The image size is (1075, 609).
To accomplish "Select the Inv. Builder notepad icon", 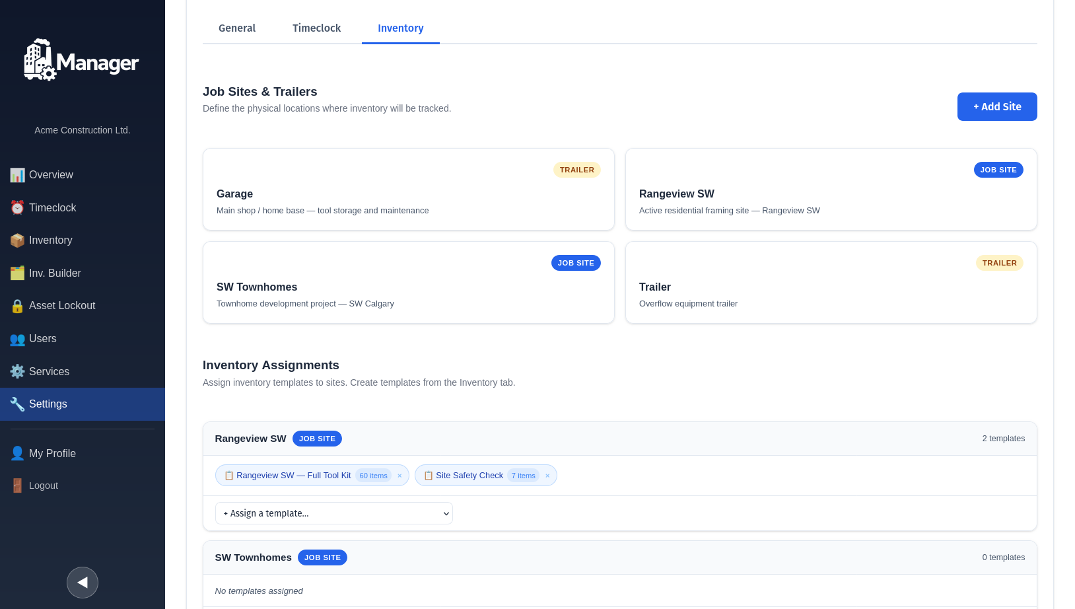I will pyautogui.click(x=17, y=273).
